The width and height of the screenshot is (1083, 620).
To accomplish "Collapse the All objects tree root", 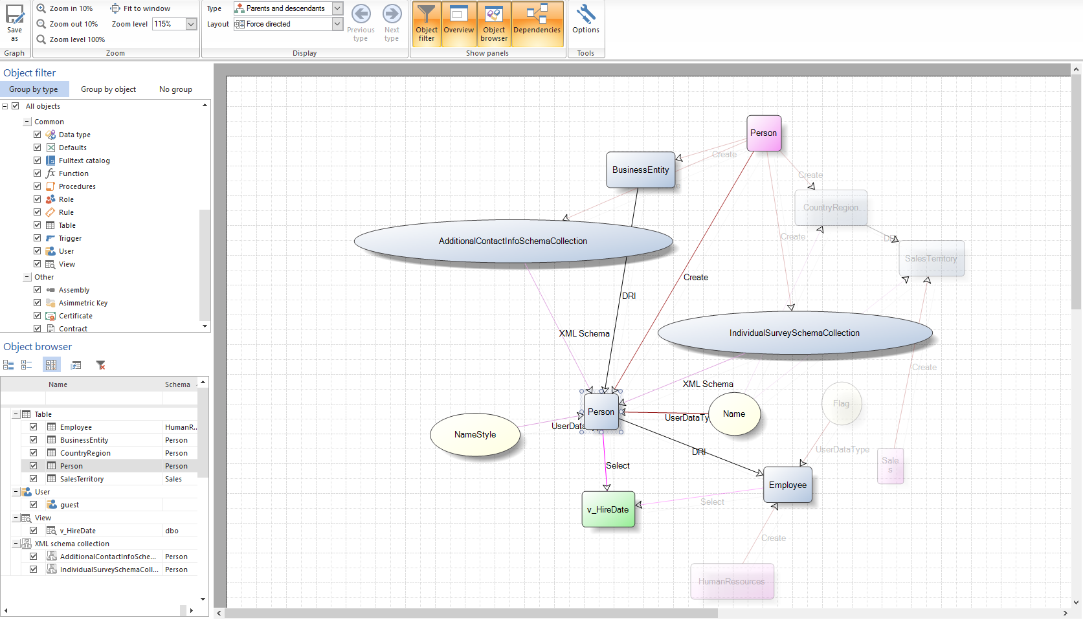I will point(5,106).
